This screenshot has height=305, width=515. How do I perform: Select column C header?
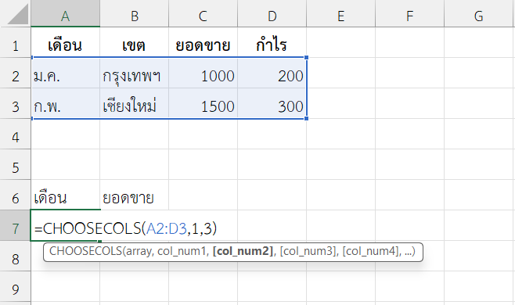pos(203,13)
